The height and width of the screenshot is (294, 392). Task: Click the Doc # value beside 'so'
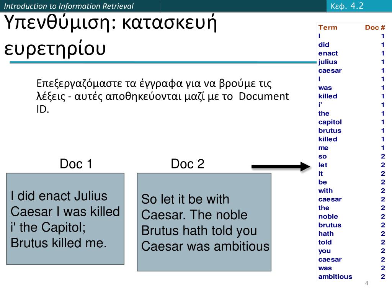[x=383, y=157]
